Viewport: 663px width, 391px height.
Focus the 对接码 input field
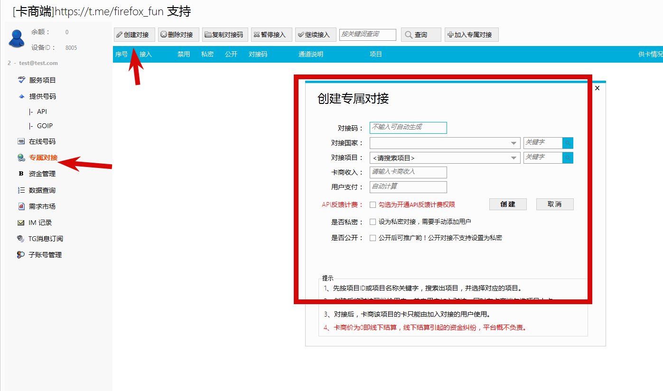(408, 128)
